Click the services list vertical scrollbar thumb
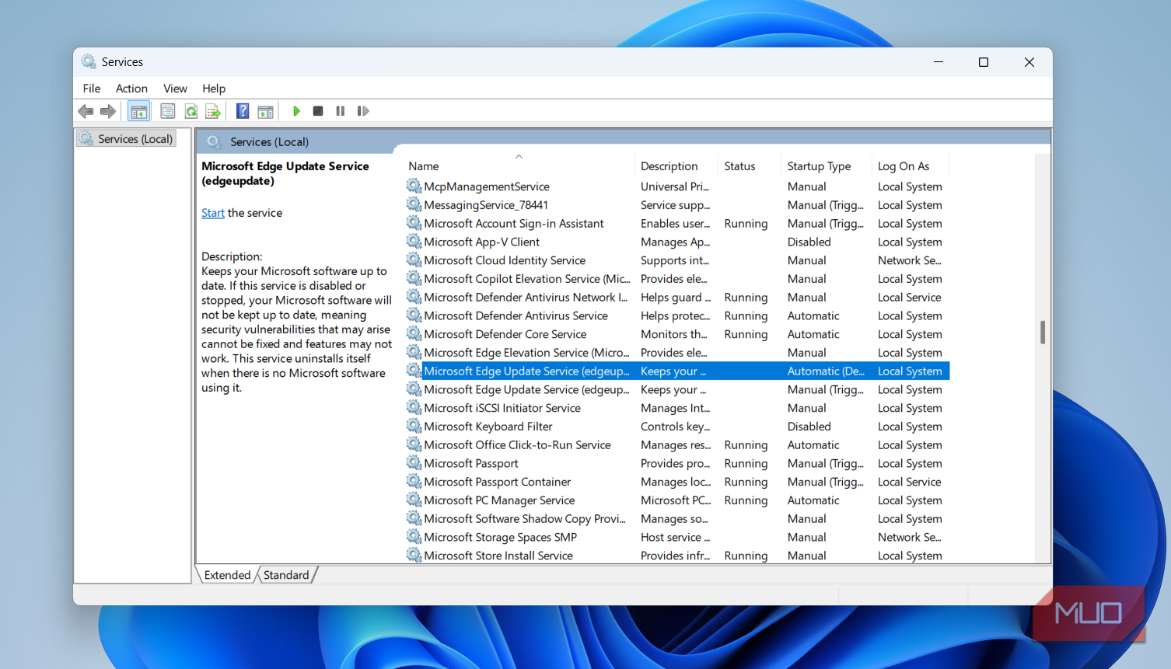1171x669 pixels. click(x=1043, y=332)
